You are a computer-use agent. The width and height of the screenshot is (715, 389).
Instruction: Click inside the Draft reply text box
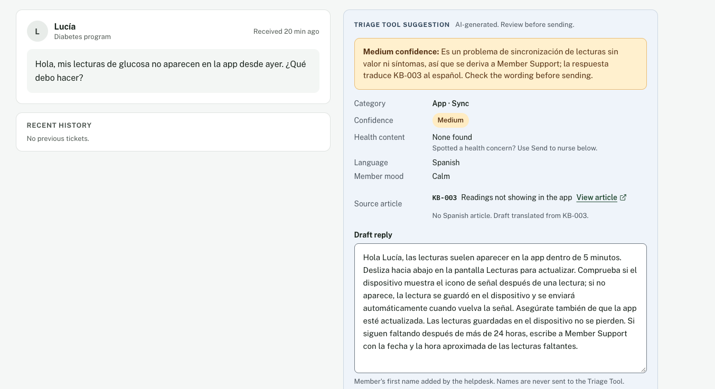point(500,308)
